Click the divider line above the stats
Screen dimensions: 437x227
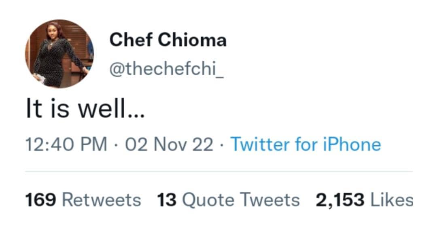218,171
